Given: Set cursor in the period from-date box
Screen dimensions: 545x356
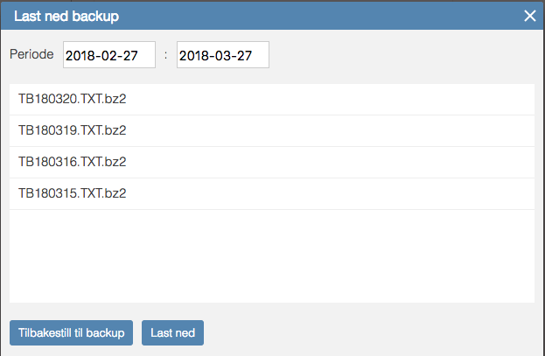Looking at the screenshot, I should point(109,54).
